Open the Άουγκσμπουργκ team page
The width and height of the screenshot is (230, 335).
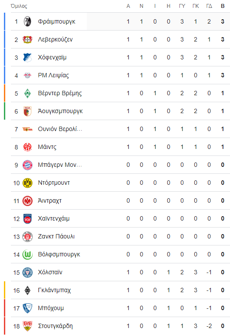[x=60, y=111]
